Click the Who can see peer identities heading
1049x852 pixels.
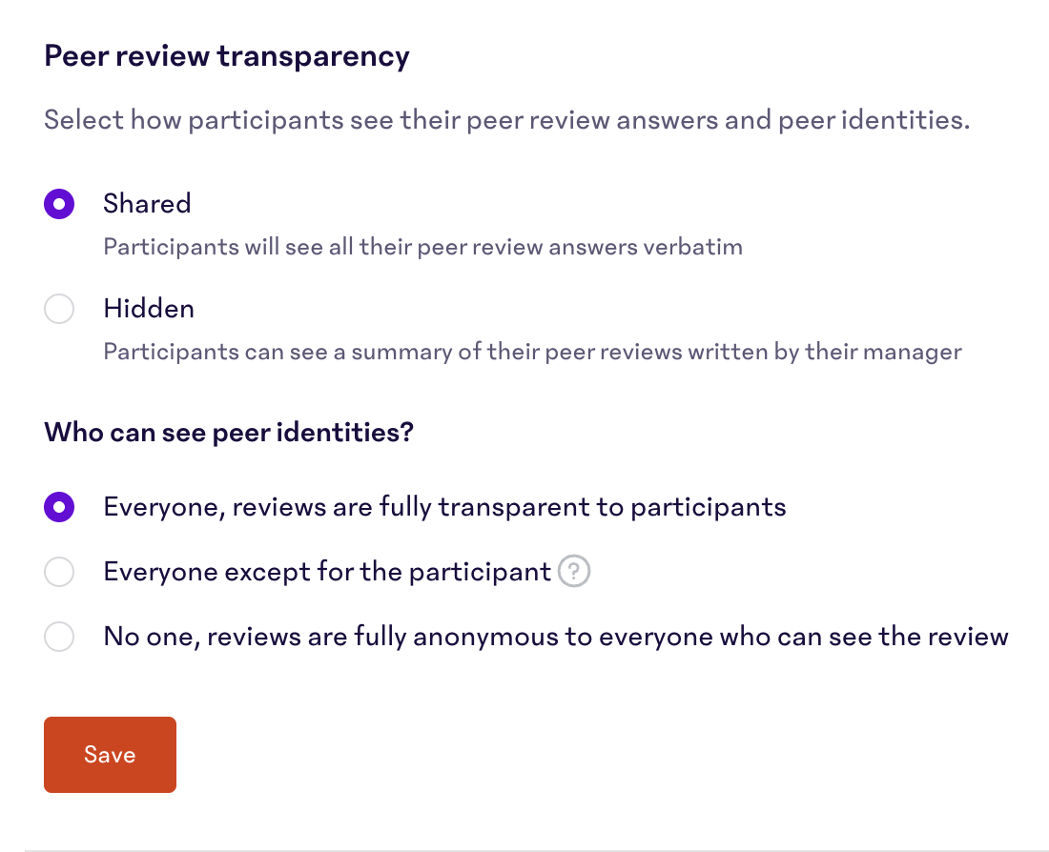coord(229,432)
